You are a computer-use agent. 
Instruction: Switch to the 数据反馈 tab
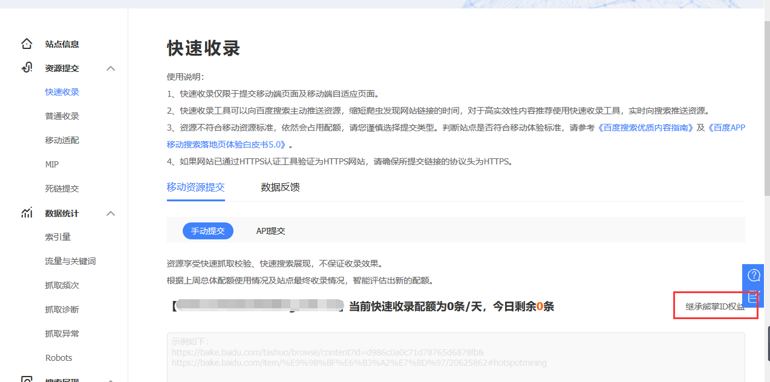(280, 187)
